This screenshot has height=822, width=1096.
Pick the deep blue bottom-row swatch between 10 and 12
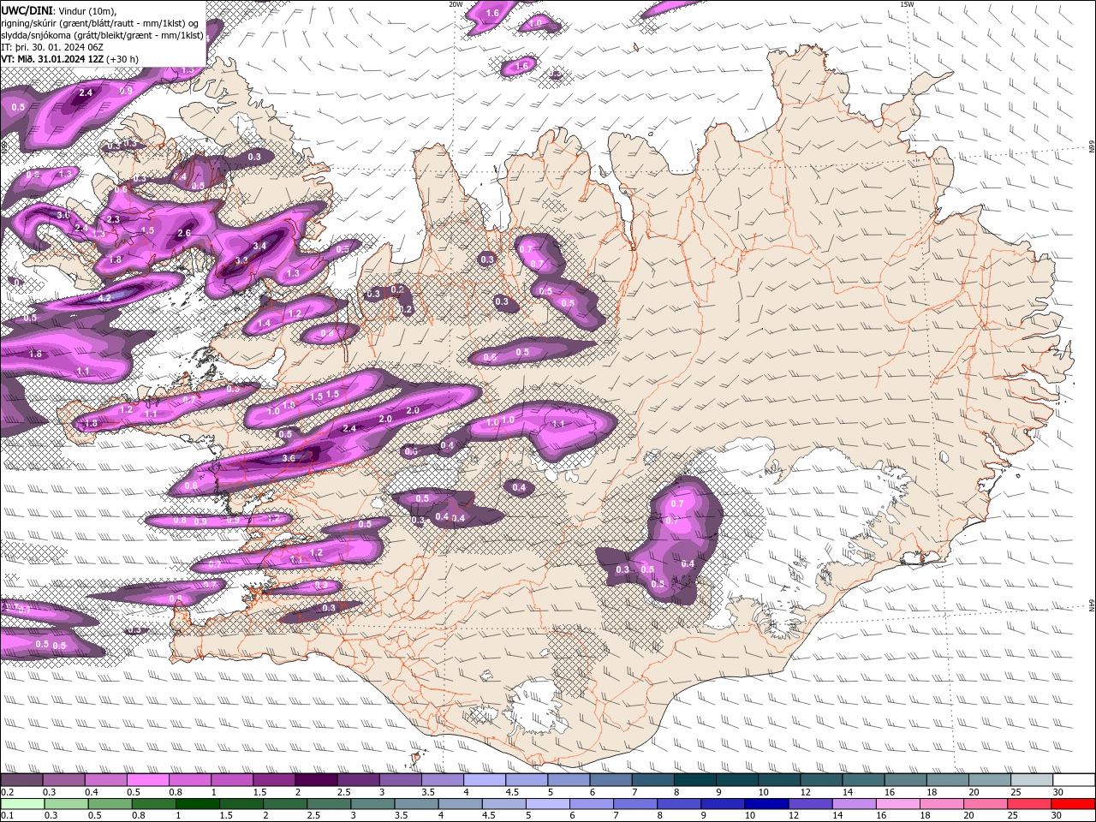point(765,804)
